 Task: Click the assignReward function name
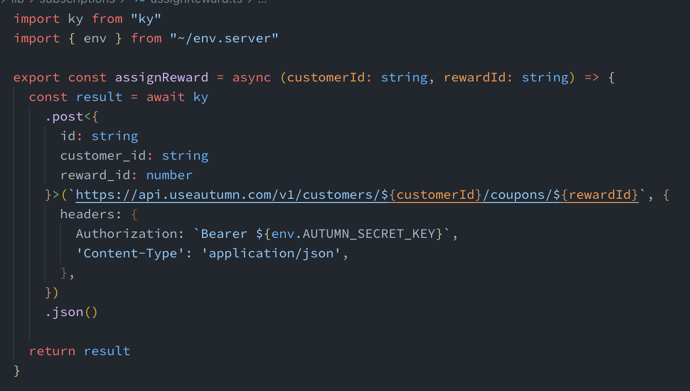click(x=162, y=77)
